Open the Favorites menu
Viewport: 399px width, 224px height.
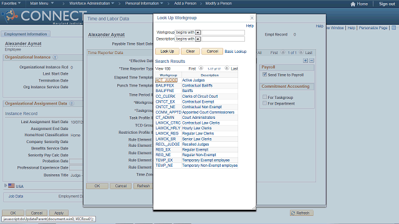pyautogui.click(x=11, y=3)
